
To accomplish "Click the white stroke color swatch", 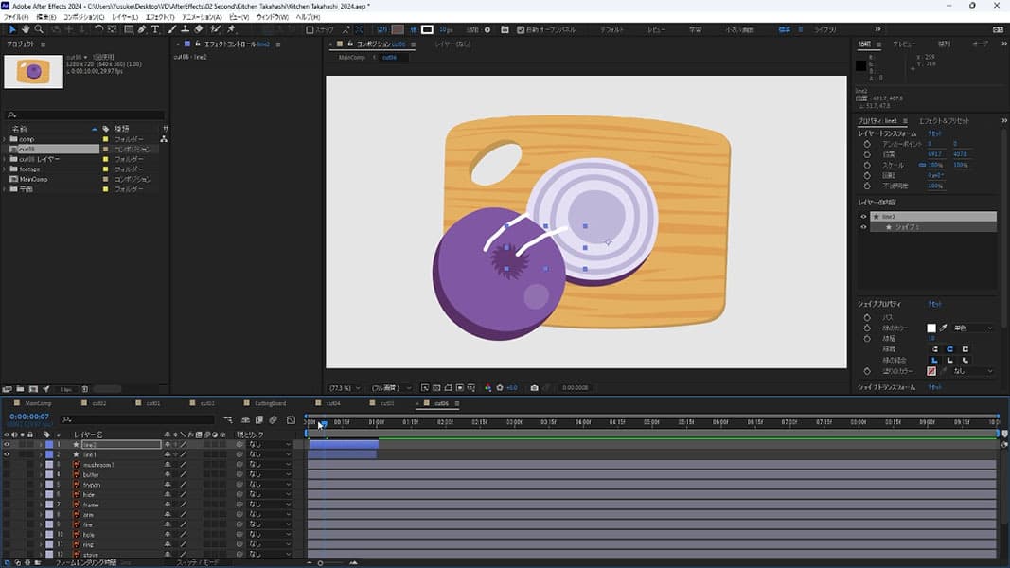I will (931, 328).
